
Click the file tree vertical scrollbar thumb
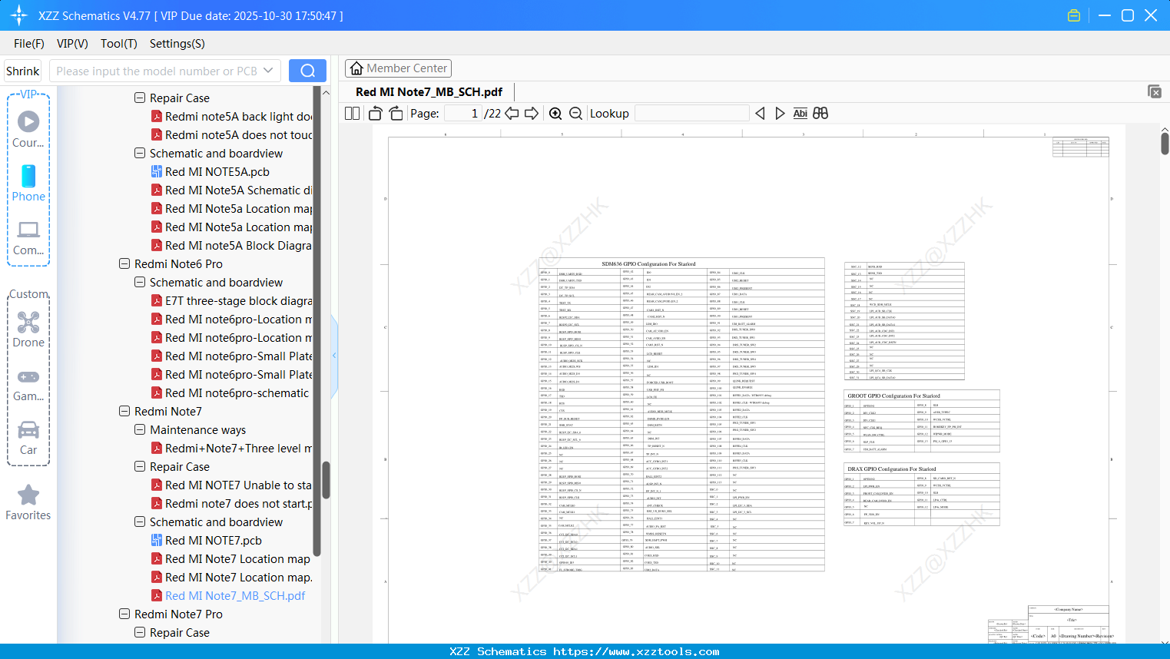[326, 480]
